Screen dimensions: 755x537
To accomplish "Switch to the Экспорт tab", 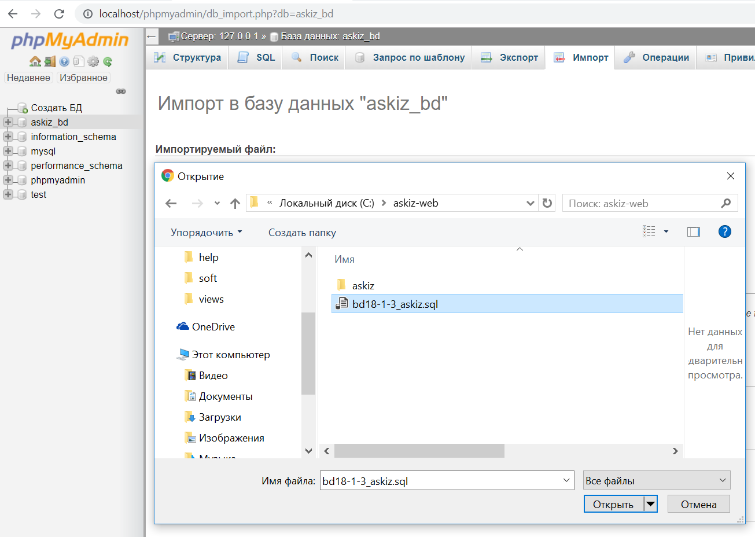I will [x=510, y=57].
